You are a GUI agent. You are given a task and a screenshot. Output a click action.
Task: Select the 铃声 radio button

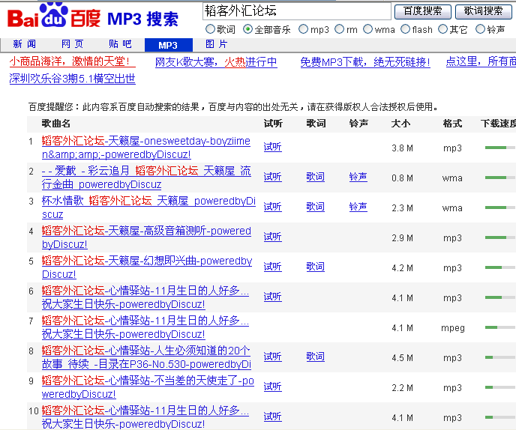tap(481, 29)
